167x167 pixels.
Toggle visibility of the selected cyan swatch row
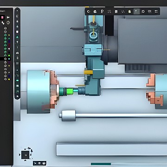[x=5, y=59]
